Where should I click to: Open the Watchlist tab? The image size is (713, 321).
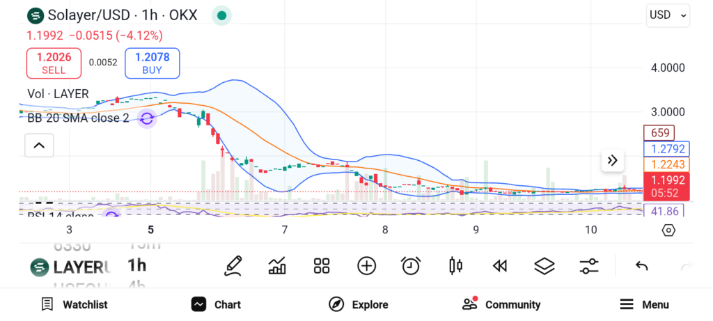(x=75, y=304)
